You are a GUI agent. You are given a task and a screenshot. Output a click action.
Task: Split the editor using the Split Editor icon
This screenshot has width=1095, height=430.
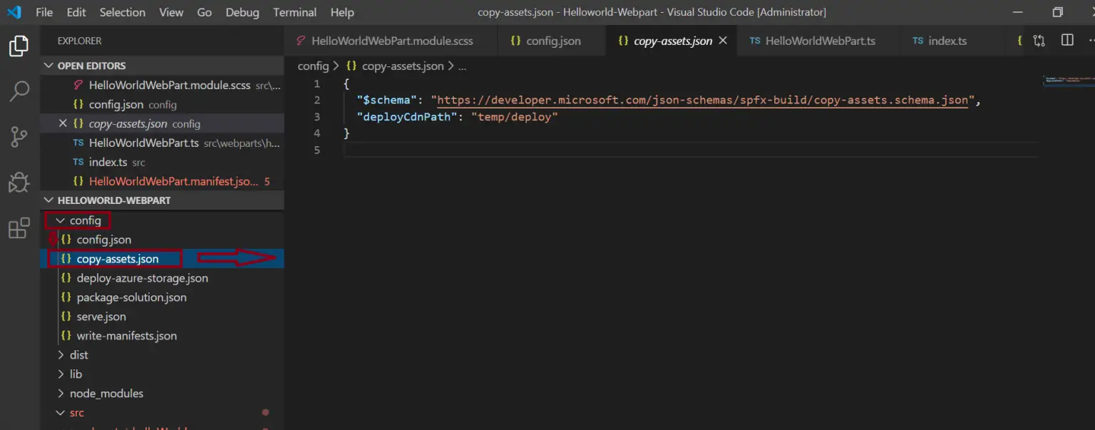point(1067,41)
